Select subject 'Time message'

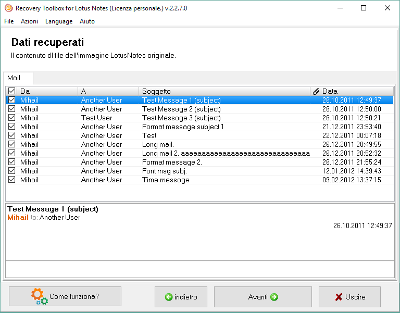click(166, 180)
